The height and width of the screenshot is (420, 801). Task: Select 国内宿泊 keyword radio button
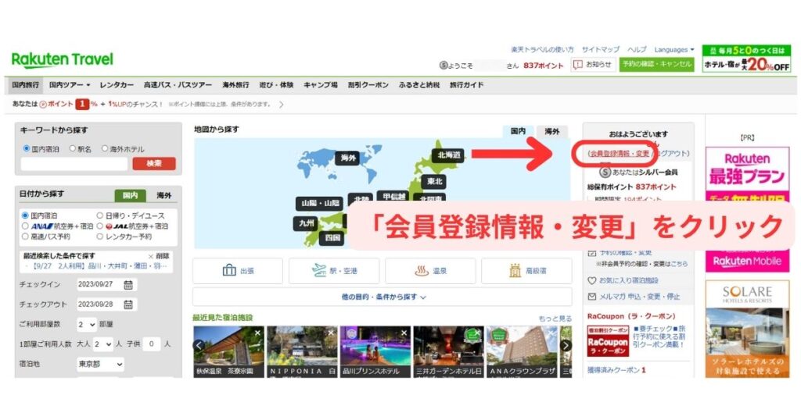click(27, 149)
